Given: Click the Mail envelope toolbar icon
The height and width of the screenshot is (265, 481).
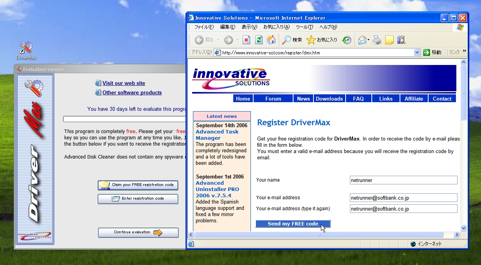Looking at the screenshot, I should pos(362,40).
